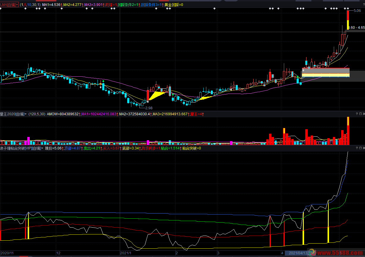Open the LMA[自编] indicator dropdown

[x=9, y=5]
